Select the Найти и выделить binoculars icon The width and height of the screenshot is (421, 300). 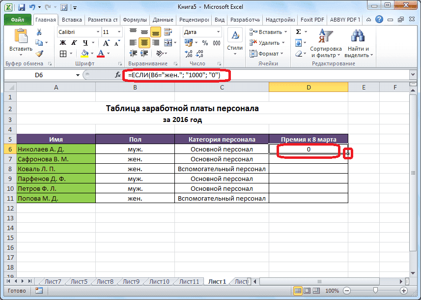pyautogui.click(x=357, y=35)
